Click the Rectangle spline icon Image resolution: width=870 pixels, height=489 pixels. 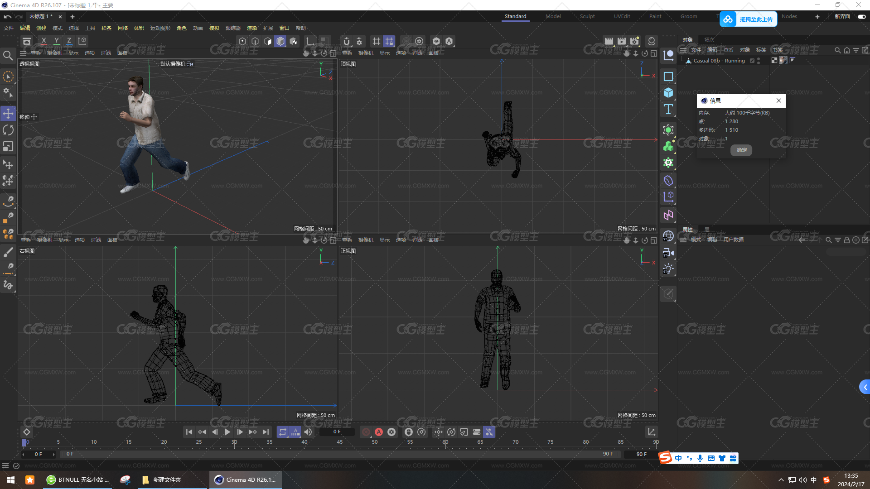coord(668,77)
